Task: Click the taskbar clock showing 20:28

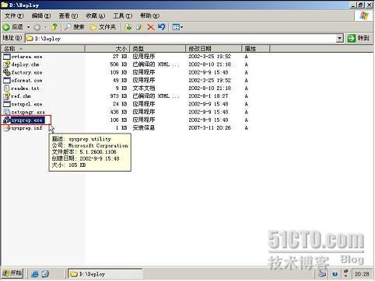Action: (x=362, y=274)
